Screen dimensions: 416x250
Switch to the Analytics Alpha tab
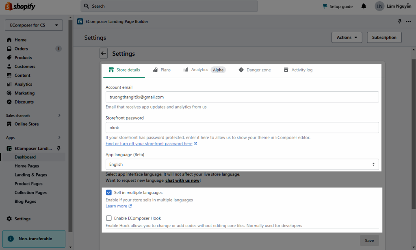point(204,70)
